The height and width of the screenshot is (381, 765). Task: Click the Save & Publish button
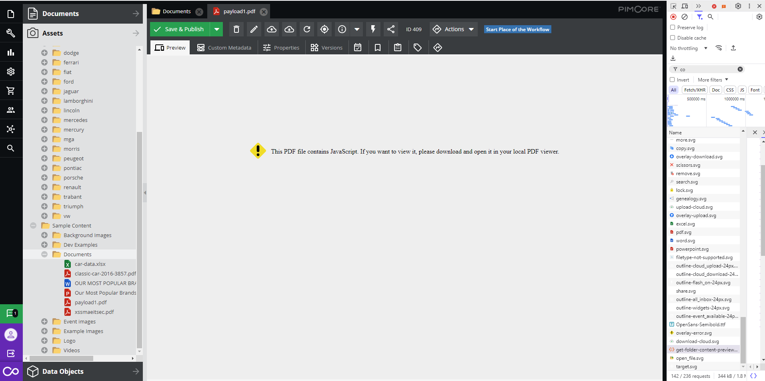point(180,29)
